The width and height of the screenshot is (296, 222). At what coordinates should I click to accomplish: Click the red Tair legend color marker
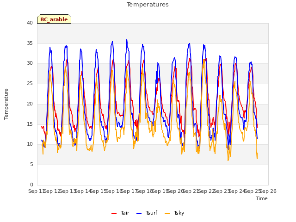(114, 214)
